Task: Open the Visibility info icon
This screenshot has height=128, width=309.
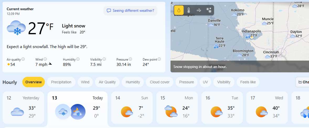Action: coord(104,59)
